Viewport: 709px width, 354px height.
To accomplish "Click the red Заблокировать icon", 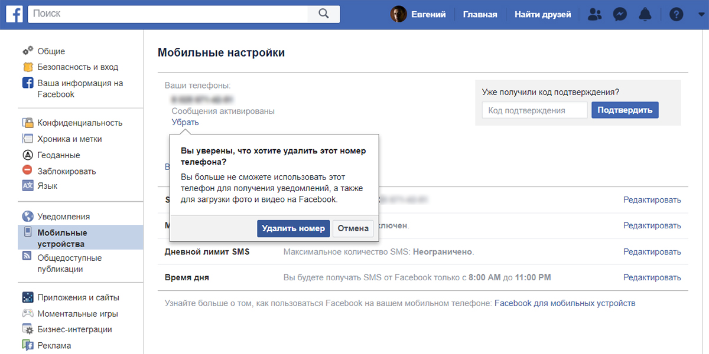I will pos(28,171).
